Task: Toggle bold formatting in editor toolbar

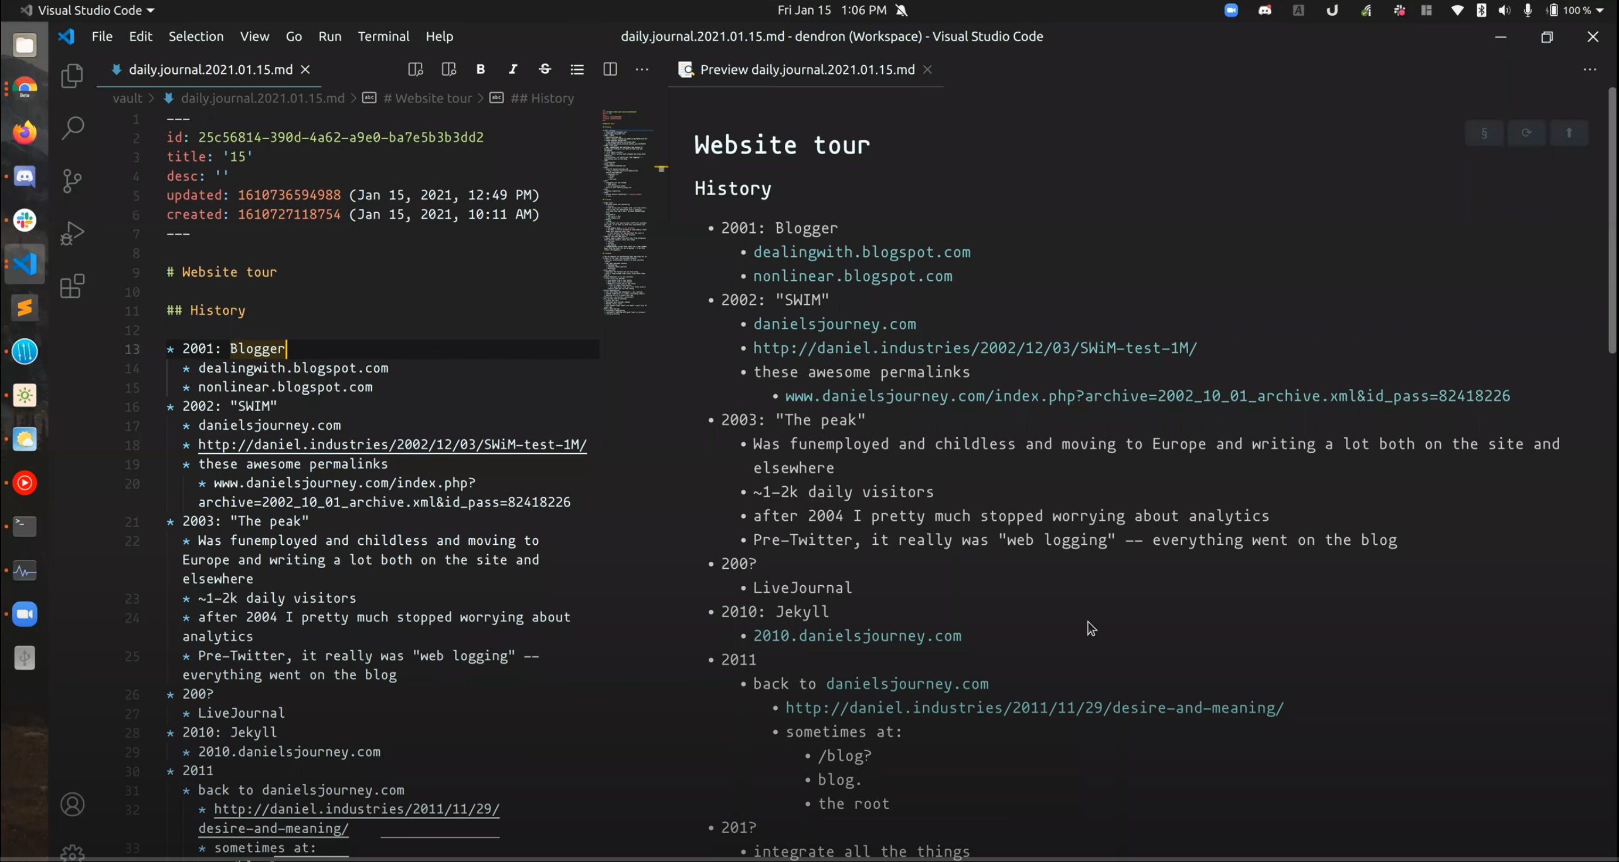Action: click(481, 69)
